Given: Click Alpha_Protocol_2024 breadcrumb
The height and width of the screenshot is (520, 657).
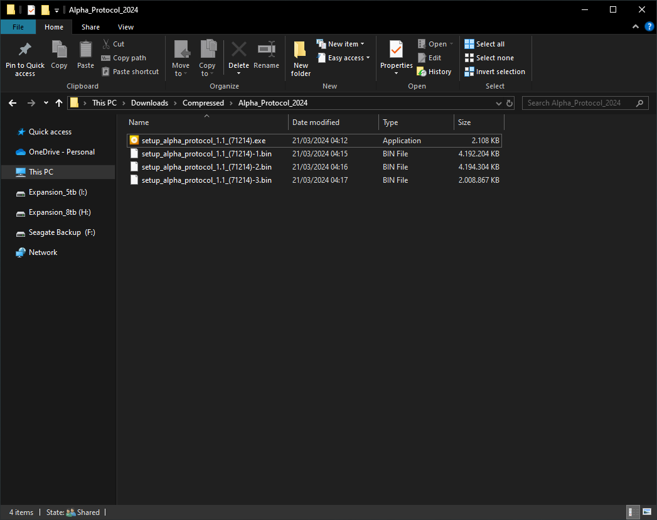Looking at the screenshot, I should (x=273, y=103).
